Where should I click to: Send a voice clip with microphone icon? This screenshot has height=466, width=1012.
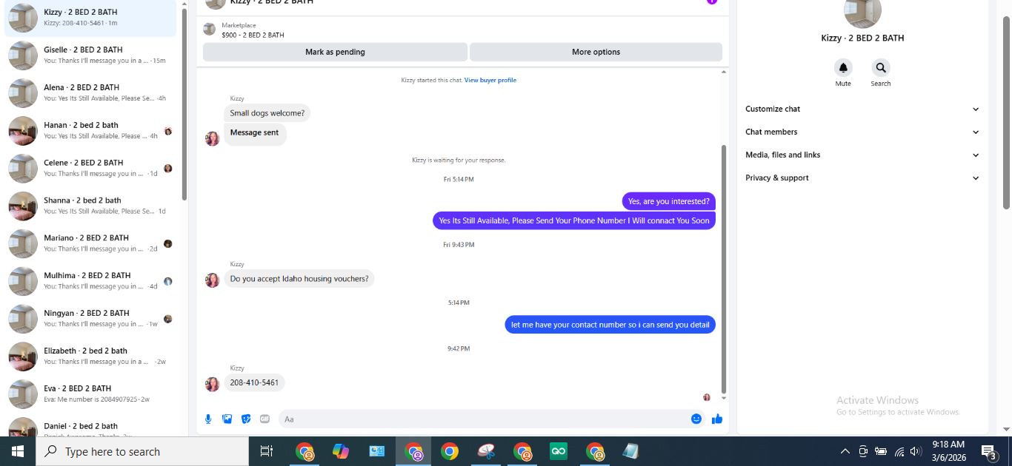(x=208, y=419)
